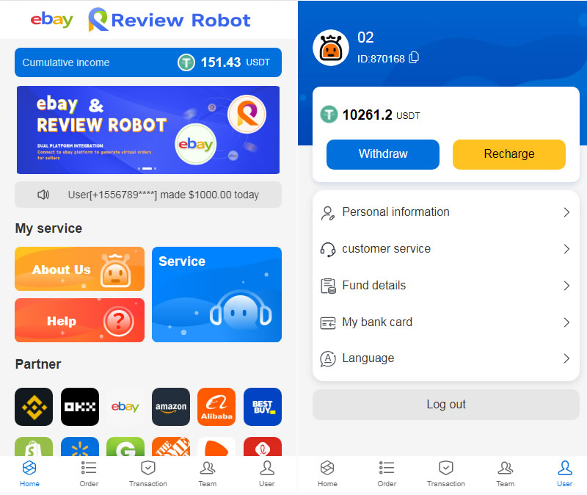Click the username 02
587x495 pixels.
365,37
